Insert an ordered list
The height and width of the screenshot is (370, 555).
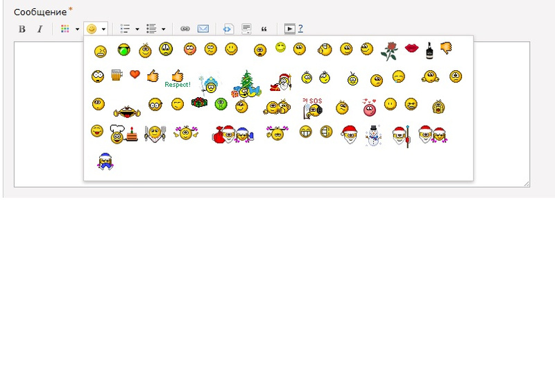click(151, 29)
